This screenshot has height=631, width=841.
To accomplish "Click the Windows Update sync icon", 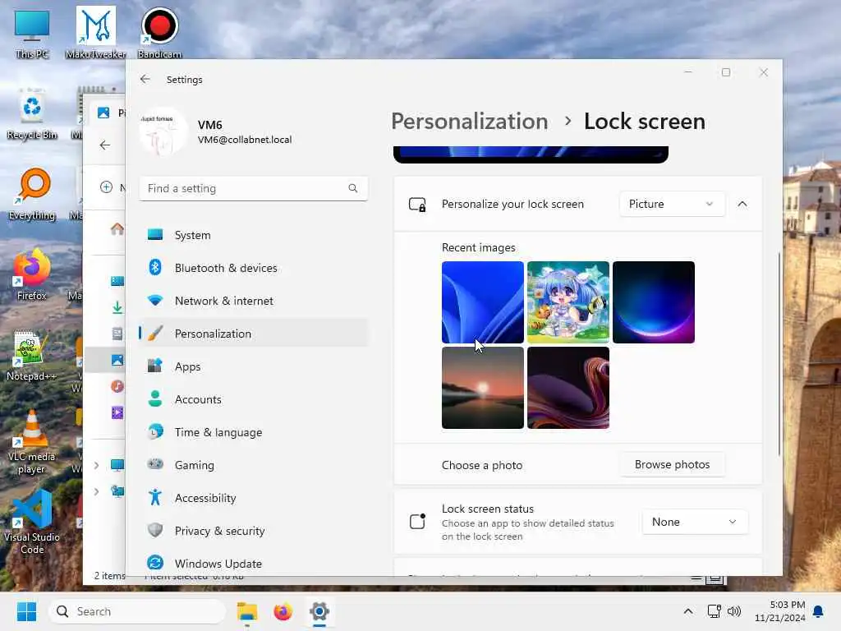I will [x=155, y=563].
